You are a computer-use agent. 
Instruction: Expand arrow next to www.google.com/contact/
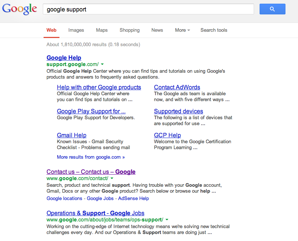click(112, 178)
